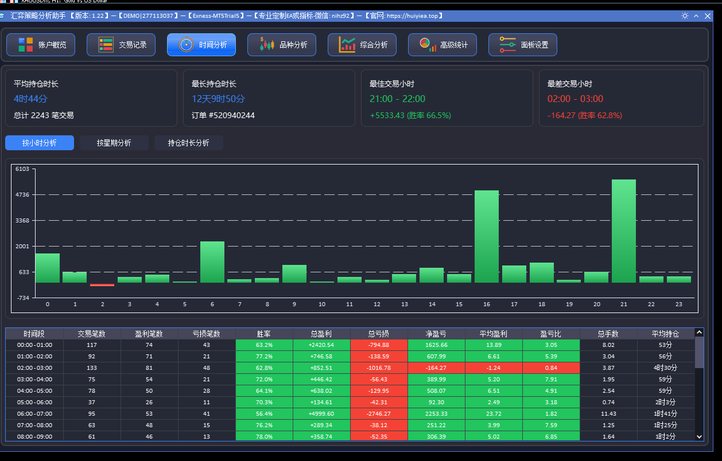Go to the 综合分析 comprehensive analysis tab

click(362, 45)
